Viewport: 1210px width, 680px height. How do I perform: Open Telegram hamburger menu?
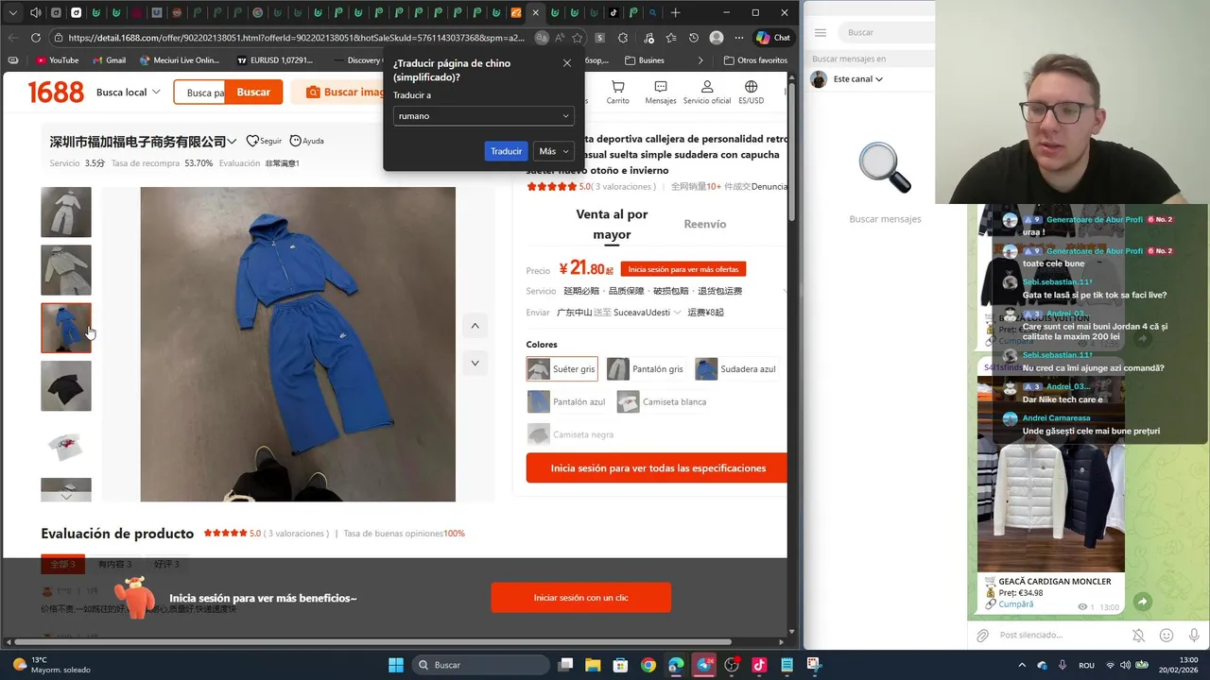(x=821, y=32)
